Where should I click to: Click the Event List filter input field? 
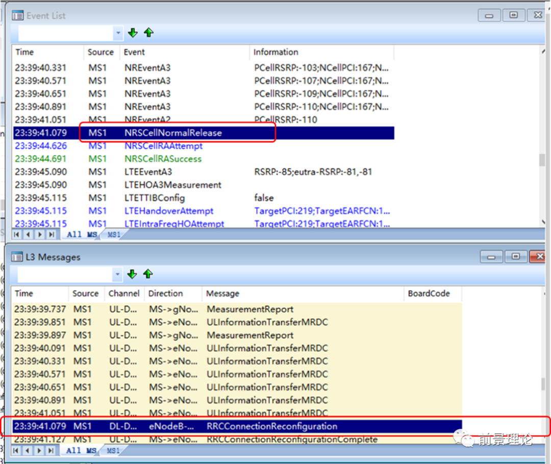click(x=66, y=33)
